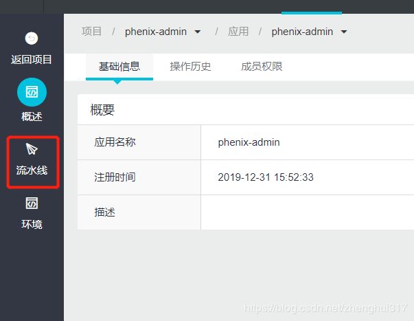Click the registration time value 2019-12-31

point(266,177)
